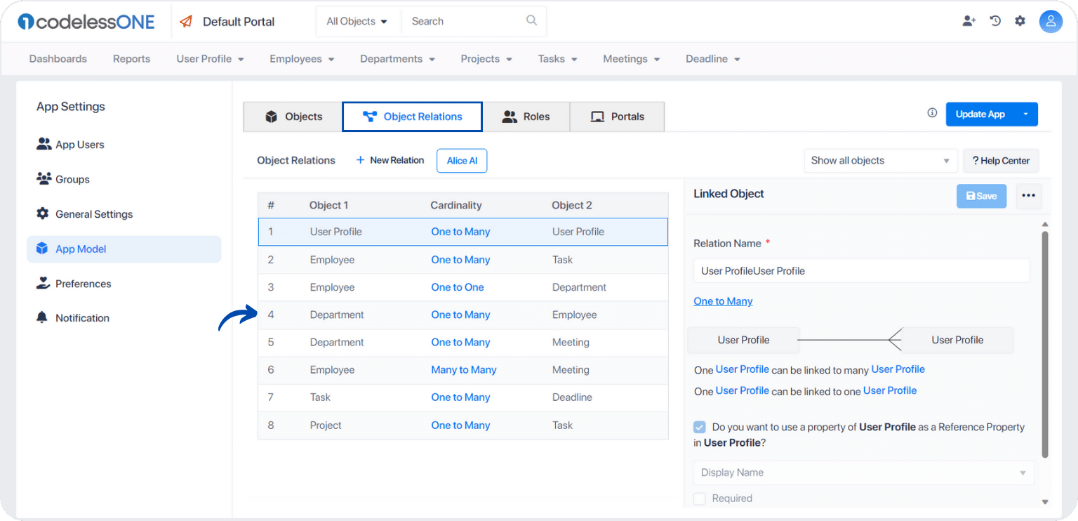Click the info icon beside Update App

932,113
